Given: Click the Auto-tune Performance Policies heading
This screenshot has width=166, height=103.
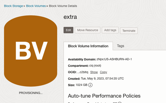Looking at the screenshot, I should (x=104, y=96).
